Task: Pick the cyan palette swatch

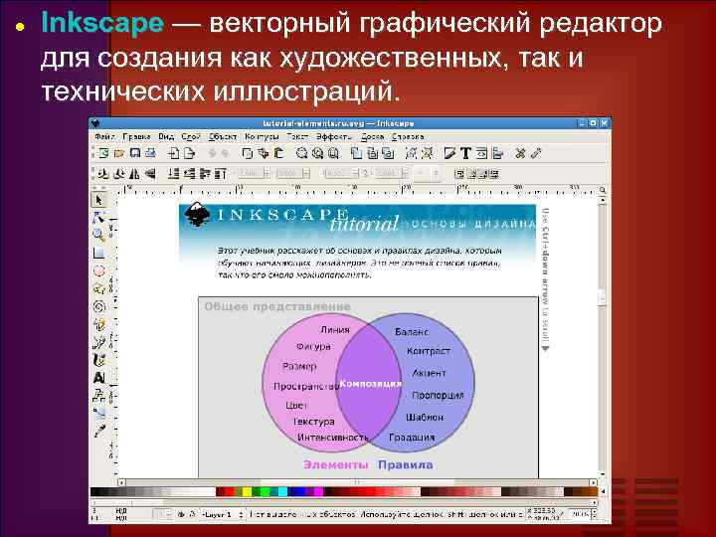Action: (282, 492)
